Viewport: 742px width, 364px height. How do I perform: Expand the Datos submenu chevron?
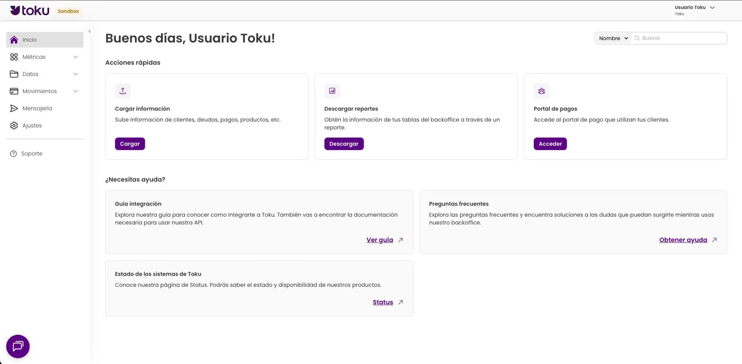76,74
